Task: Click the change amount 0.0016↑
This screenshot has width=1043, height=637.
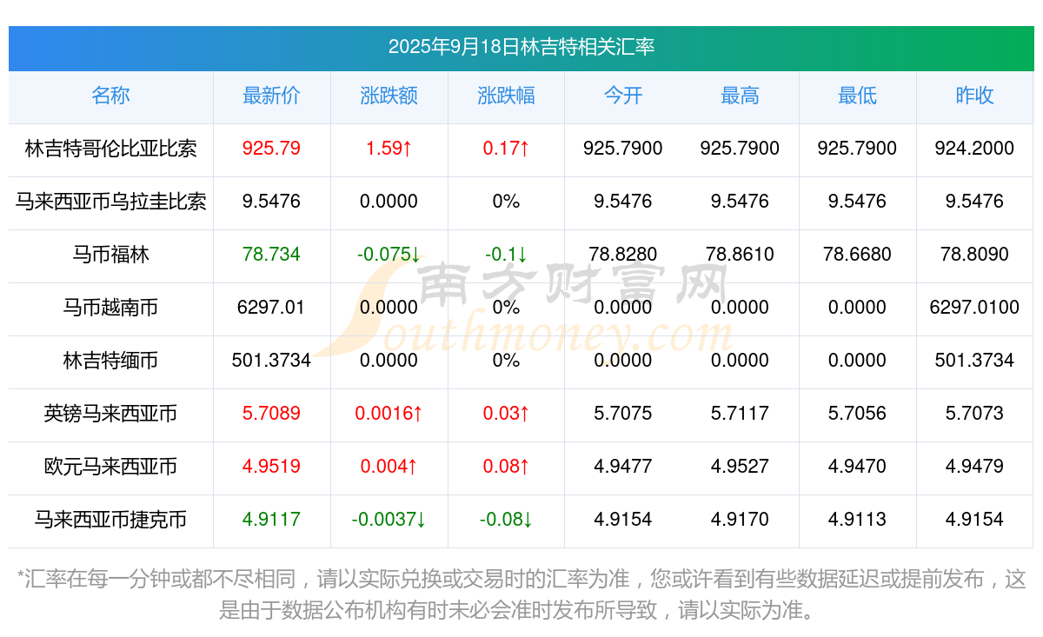Action: coord(389,414)
